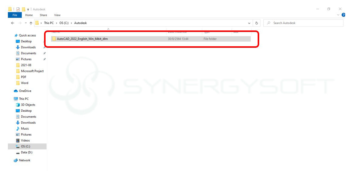This screenshot has height=171, width=350.
Task: Open the recent locations dropdown arrow
Action: pos(26,23)
